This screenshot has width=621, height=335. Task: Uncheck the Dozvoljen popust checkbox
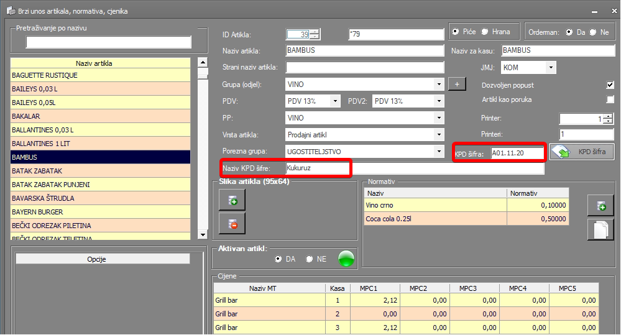[610, 85]
